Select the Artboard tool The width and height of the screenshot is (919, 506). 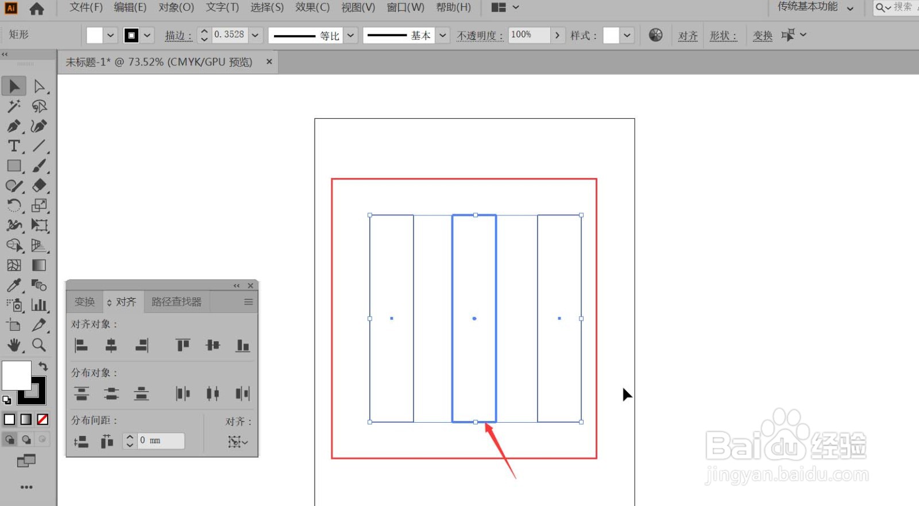pos(14,325)
